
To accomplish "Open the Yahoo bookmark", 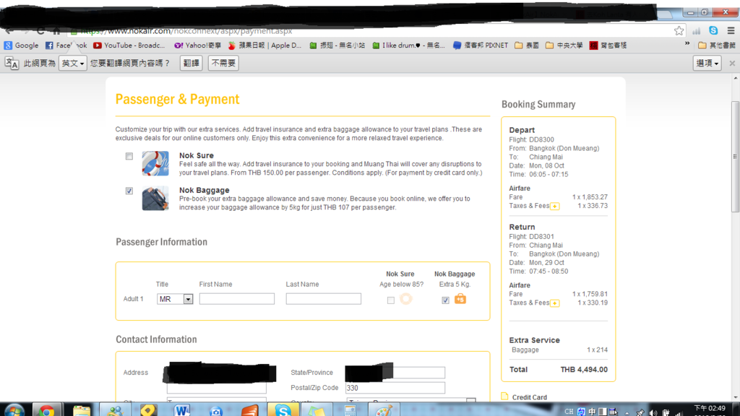I will (x=197, y=45).
